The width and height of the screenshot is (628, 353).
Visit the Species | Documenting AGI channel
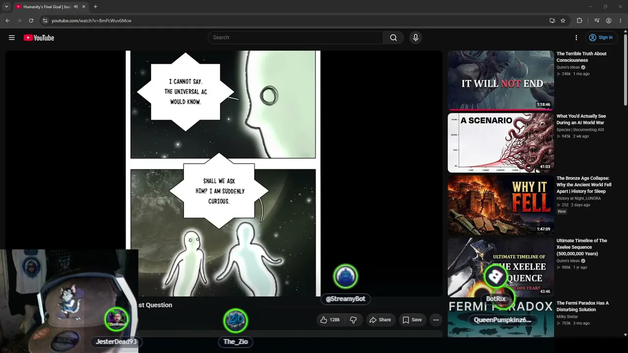pyautogui.click(x=580, y=130)
